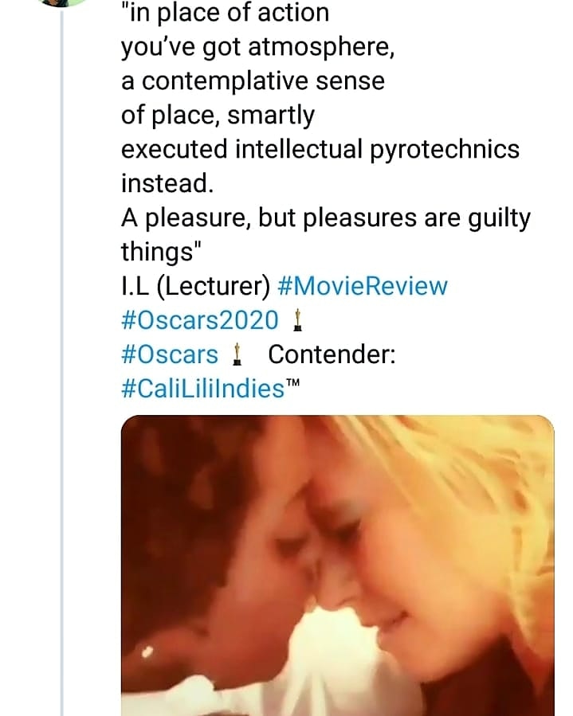Click the "Contender:" label text
The width and height of the screenshot is (573, 716).
(332, 355)
